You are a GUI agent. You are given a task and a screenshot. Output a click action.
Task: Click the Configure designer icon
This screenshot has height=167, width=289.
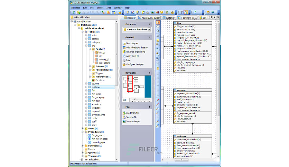124,65
